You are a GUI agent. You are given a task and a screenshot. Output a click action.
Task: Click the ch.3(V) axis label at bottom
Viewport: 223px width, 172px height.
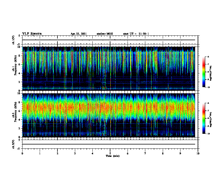[x=14, y=144]
